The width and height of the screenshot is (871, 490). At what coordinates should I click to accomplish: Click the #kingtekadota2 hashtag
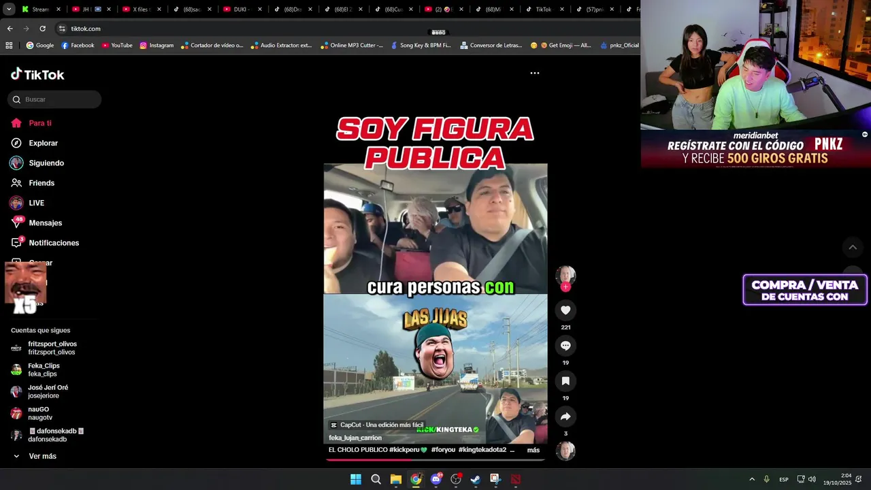482,450
